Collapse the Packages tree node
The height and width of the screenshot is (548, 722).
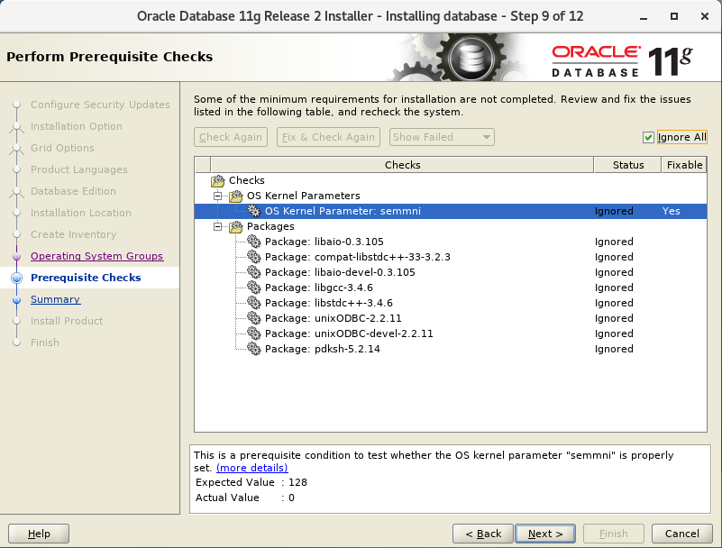tap(218, 226)
